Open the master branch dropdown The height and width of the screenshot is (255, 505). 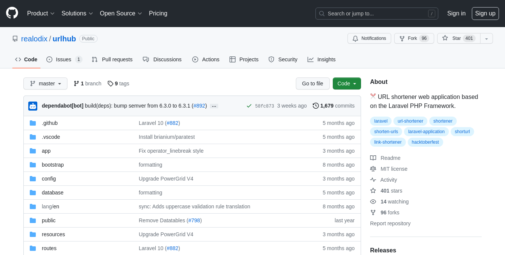click(45, 83)
